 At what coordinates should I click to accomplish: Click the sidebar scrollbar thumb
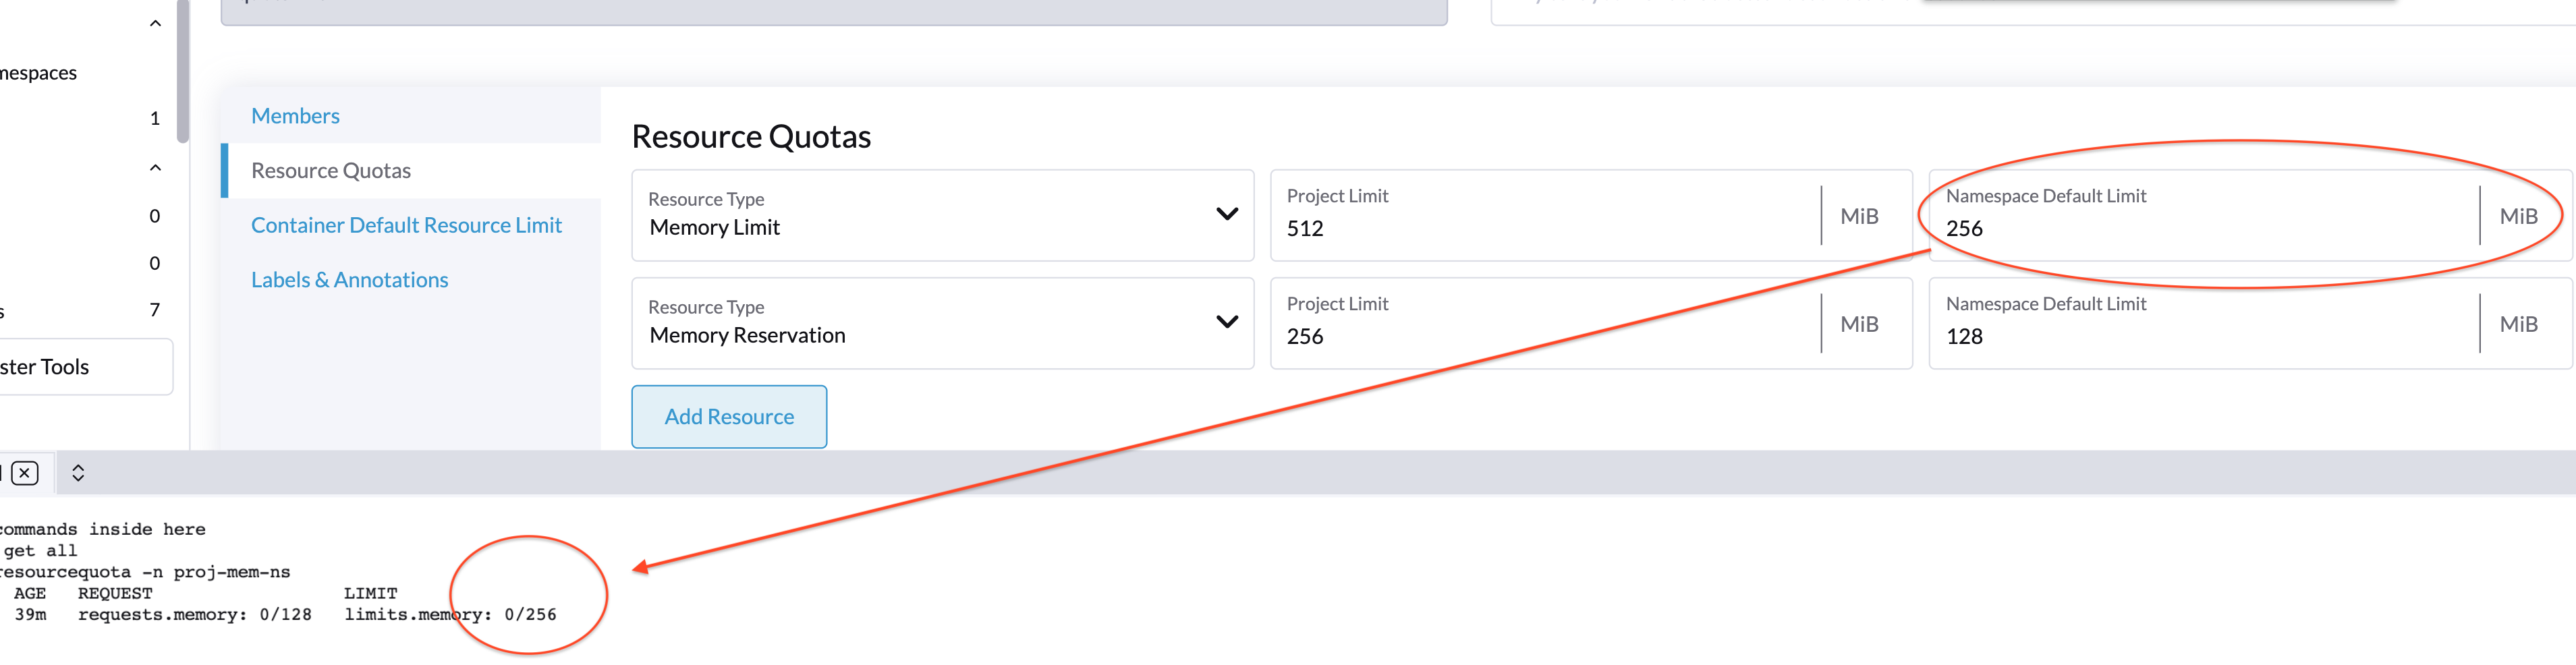coord(184,70)
